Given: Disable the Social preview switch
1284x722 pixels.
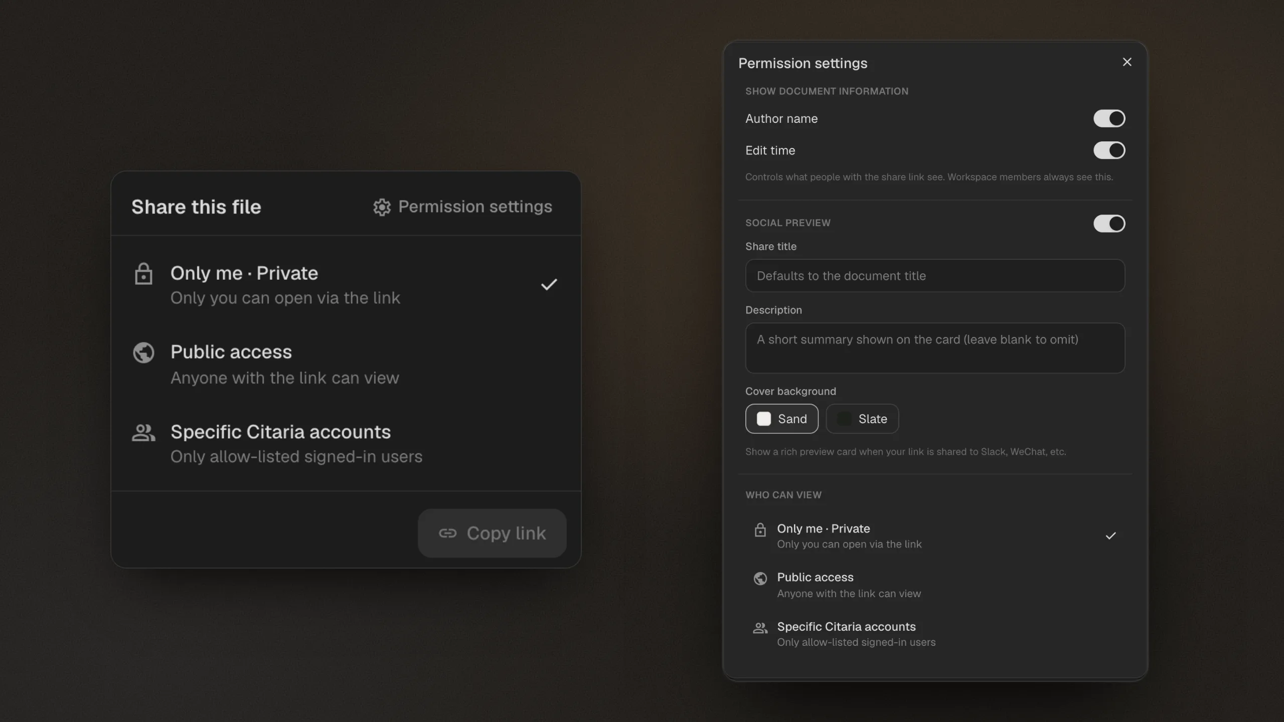Looking at the screenshot, I should (1109, 224).
